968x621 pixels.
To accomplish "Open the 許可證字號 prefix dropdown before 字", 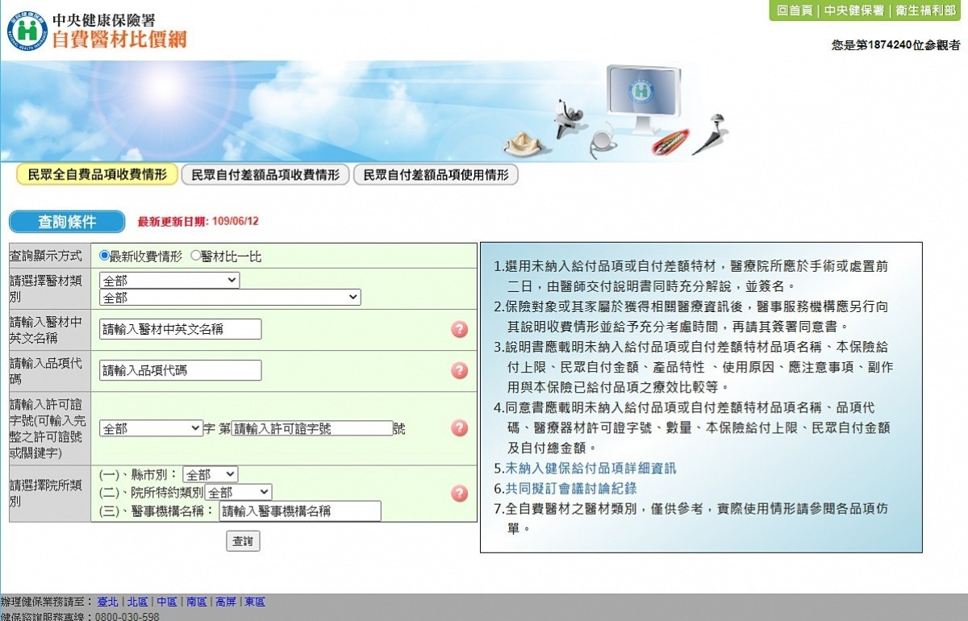I will (x=151, y=428).
